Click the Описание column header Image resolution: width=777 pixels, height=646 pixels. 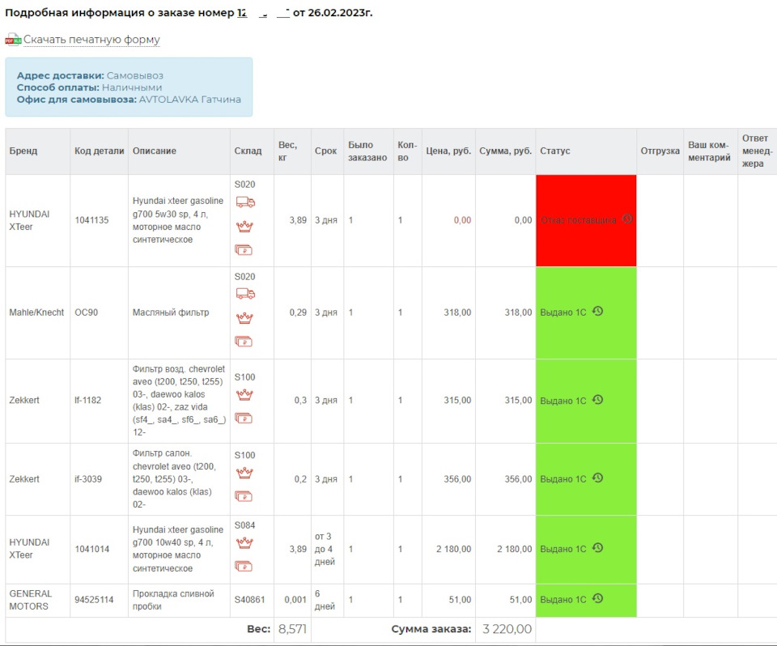coord(179,151)
